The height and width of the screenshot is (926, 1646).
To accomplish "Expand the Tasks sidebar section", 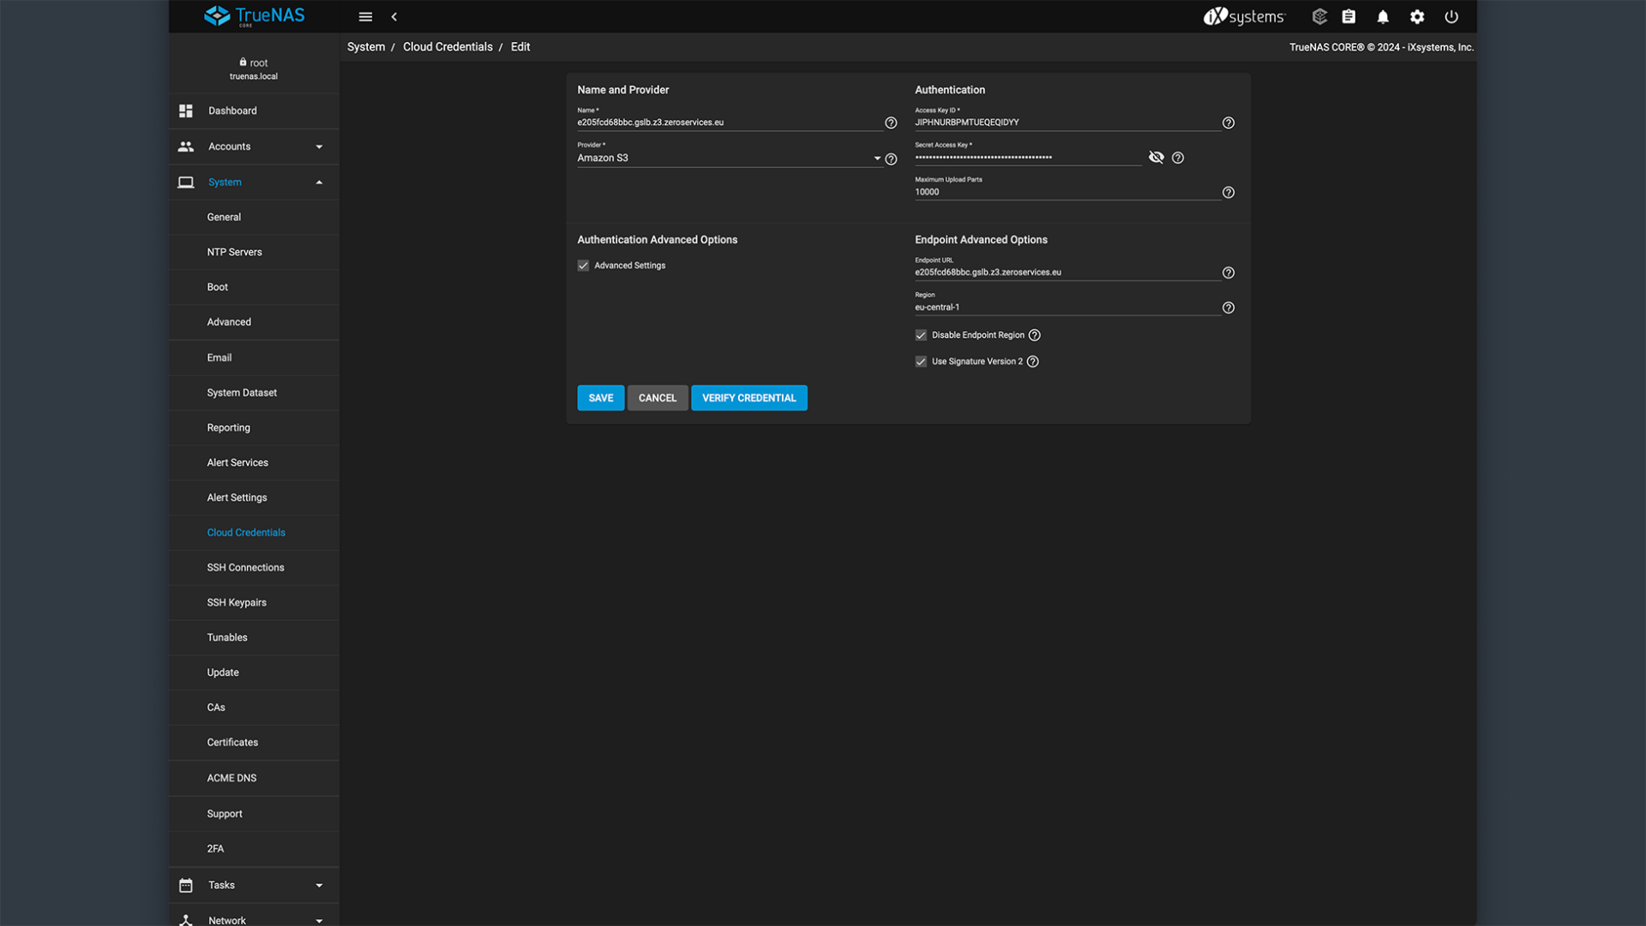I will tap(319, 885).
